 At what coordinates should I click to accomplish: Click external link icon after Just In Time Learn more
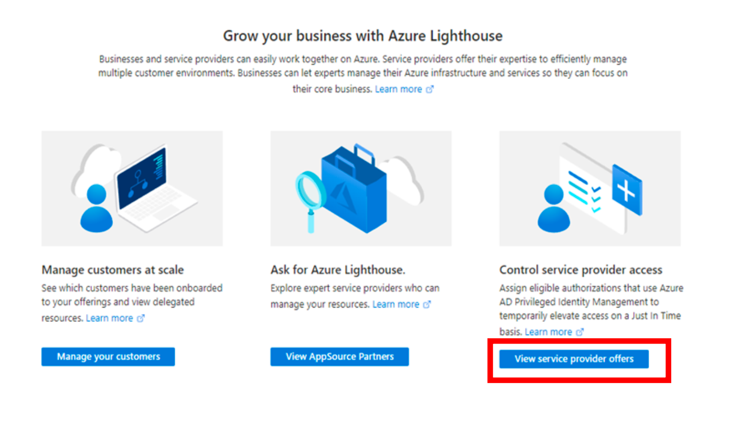pos(580,332)
